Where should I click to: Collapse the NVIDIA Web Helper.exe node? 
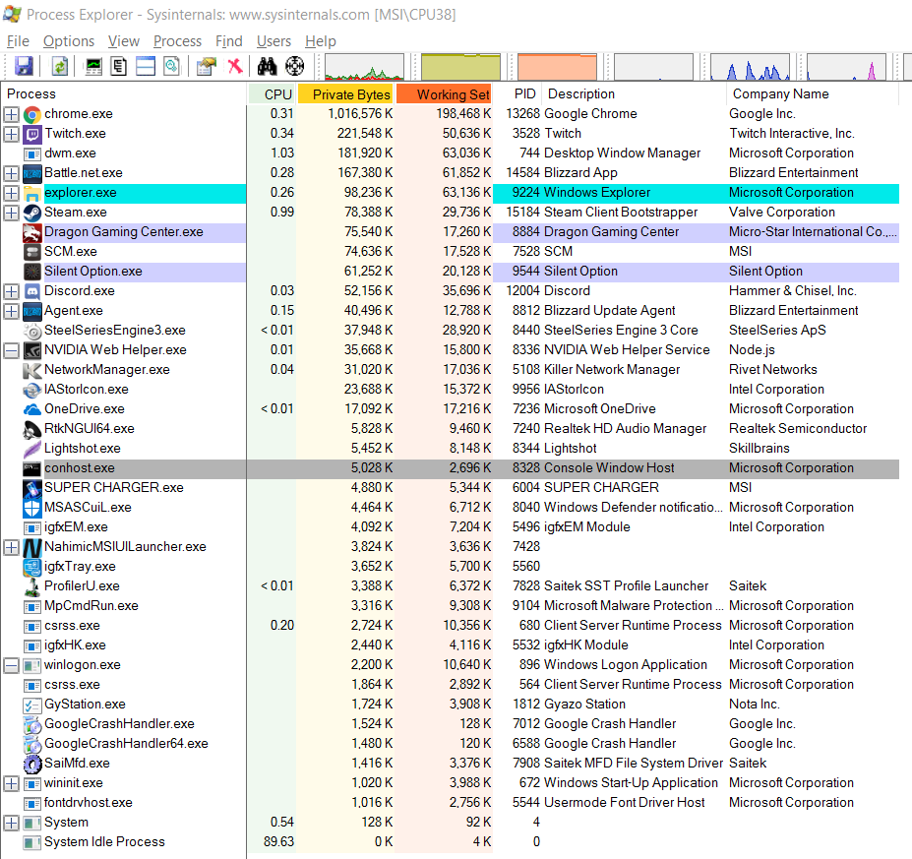click(11, 350)
